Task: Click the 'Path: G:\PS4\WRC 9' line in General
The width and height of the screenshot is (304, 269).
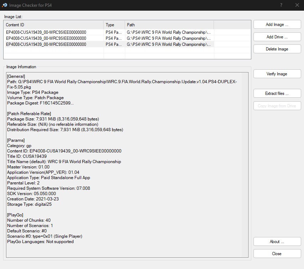Action: [x=122, y=84]
